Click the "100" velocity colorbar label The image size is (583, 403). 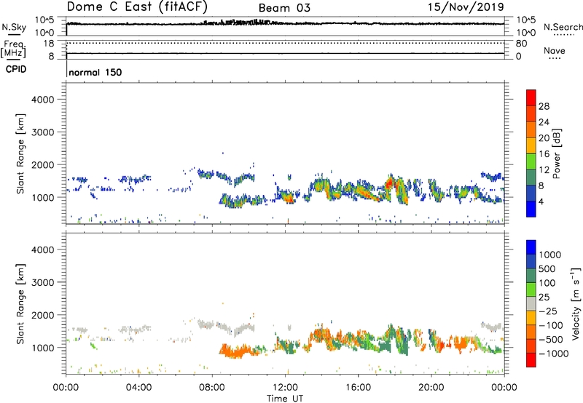coord(547,283)
